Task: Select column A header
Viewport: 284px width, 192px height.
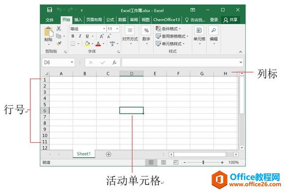Action: tap(61, 73)
